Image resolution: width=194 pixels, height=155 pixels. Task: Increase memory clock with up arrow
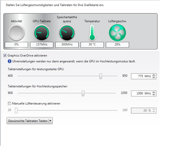(154, 92)
